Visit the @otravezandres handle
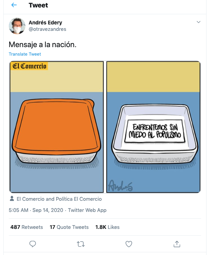This screenshot has height=255, width=215. [47, 29]
